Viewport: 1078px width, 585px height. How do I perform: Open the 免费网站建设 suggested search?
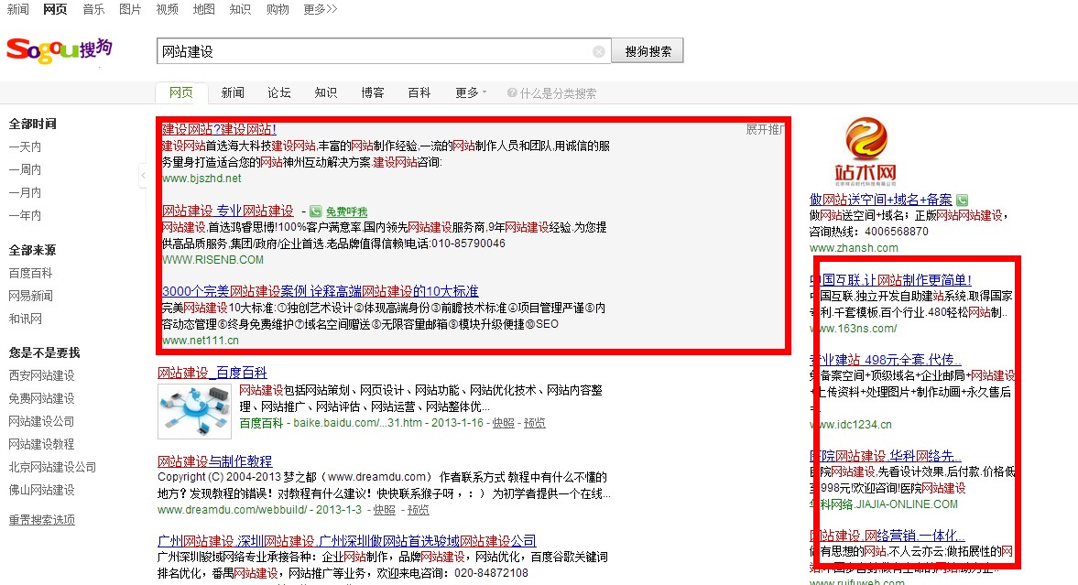coord(40,398)
